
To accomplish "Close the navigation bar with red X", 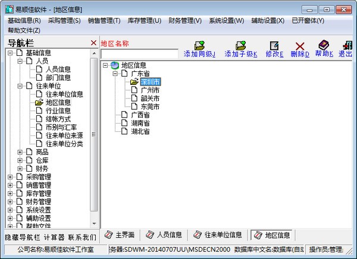I will (x=93, y=43).
